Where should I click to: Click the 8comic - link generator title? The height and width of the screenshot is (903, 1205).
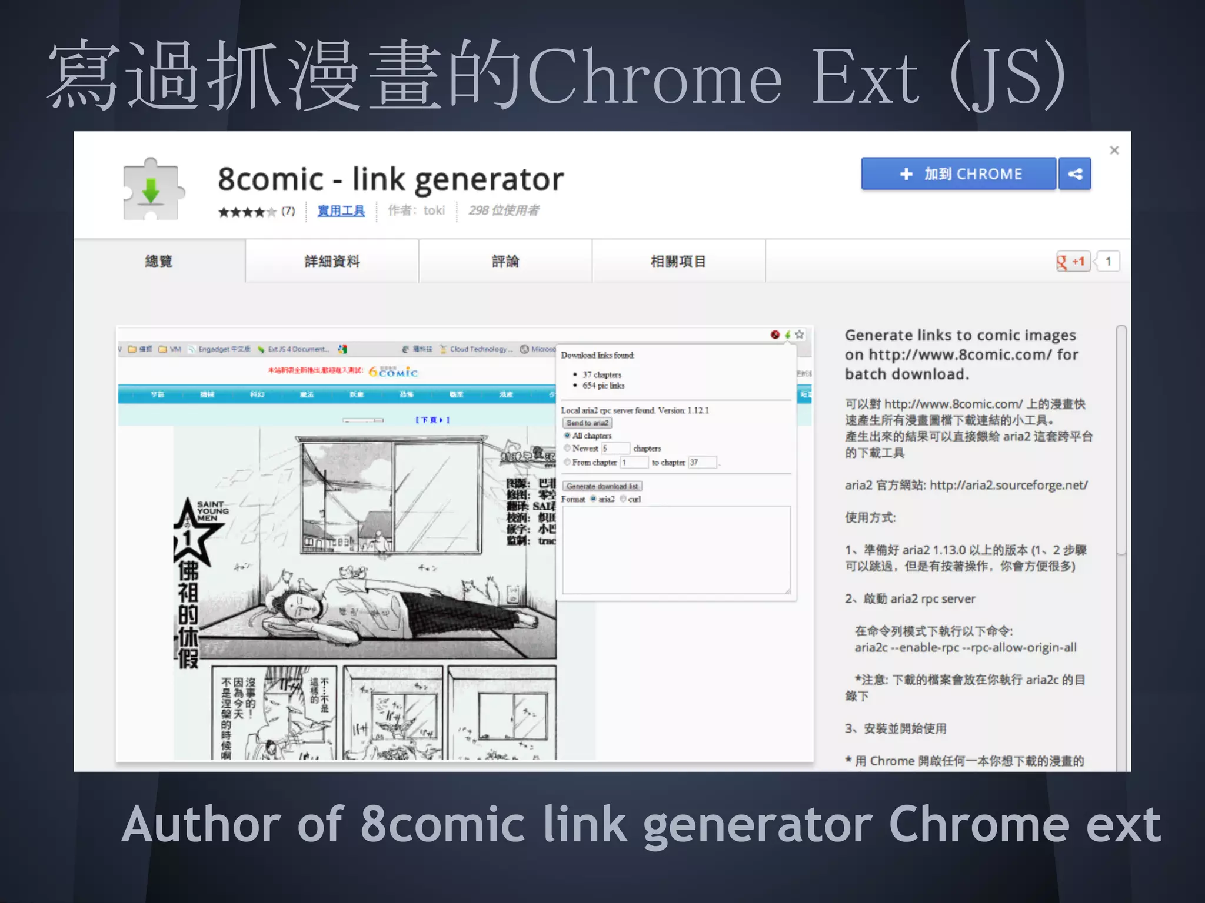(x=391, y=179)
